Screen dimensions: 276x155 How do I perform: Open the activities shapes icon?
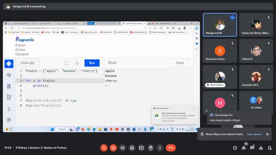tap(261, 148)
